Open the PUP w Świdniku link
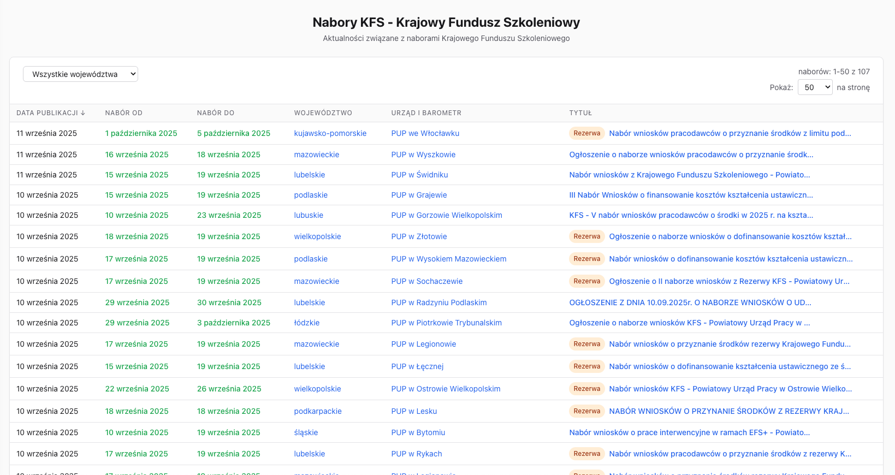The image size is (895, 475). (420, 175)
